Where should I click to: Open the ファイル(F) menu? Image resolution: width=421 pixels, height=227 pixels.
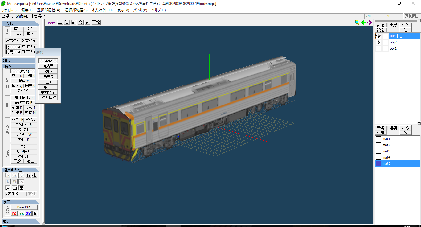(9, 10)
